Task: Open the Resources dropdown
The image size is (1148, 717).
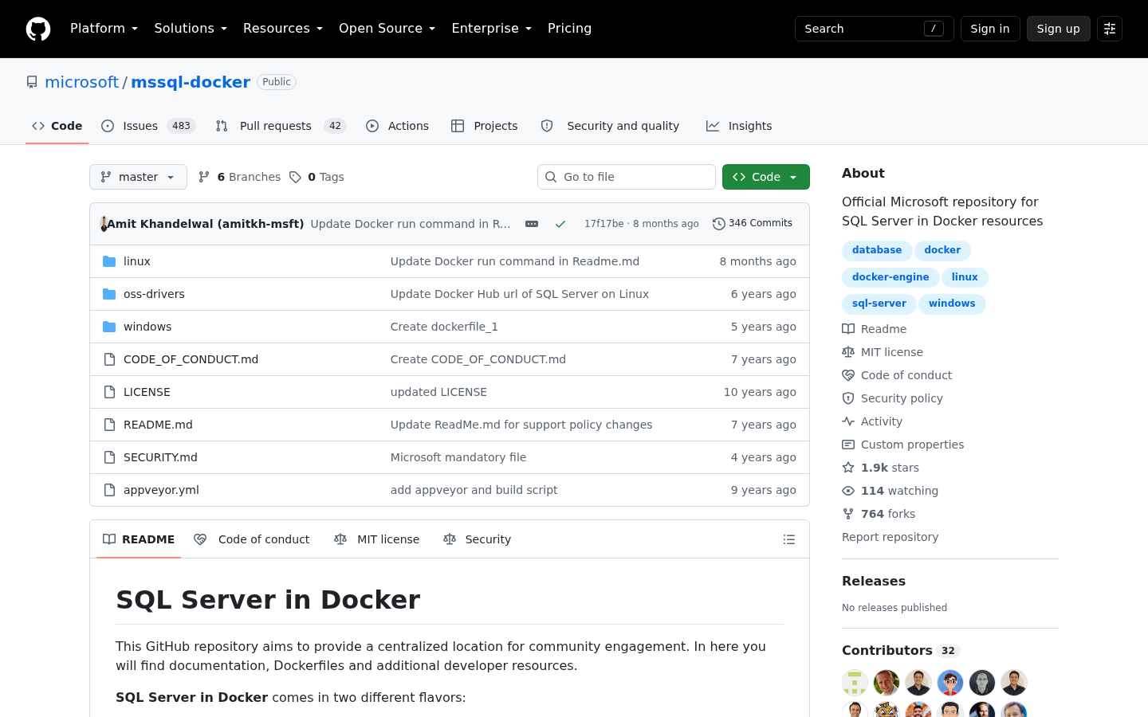Action: coord(283,29)
